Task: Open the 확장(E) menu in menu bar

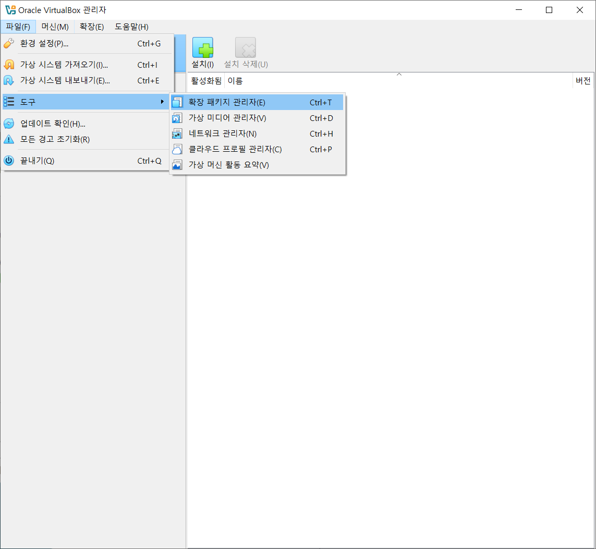Action: 92,27
